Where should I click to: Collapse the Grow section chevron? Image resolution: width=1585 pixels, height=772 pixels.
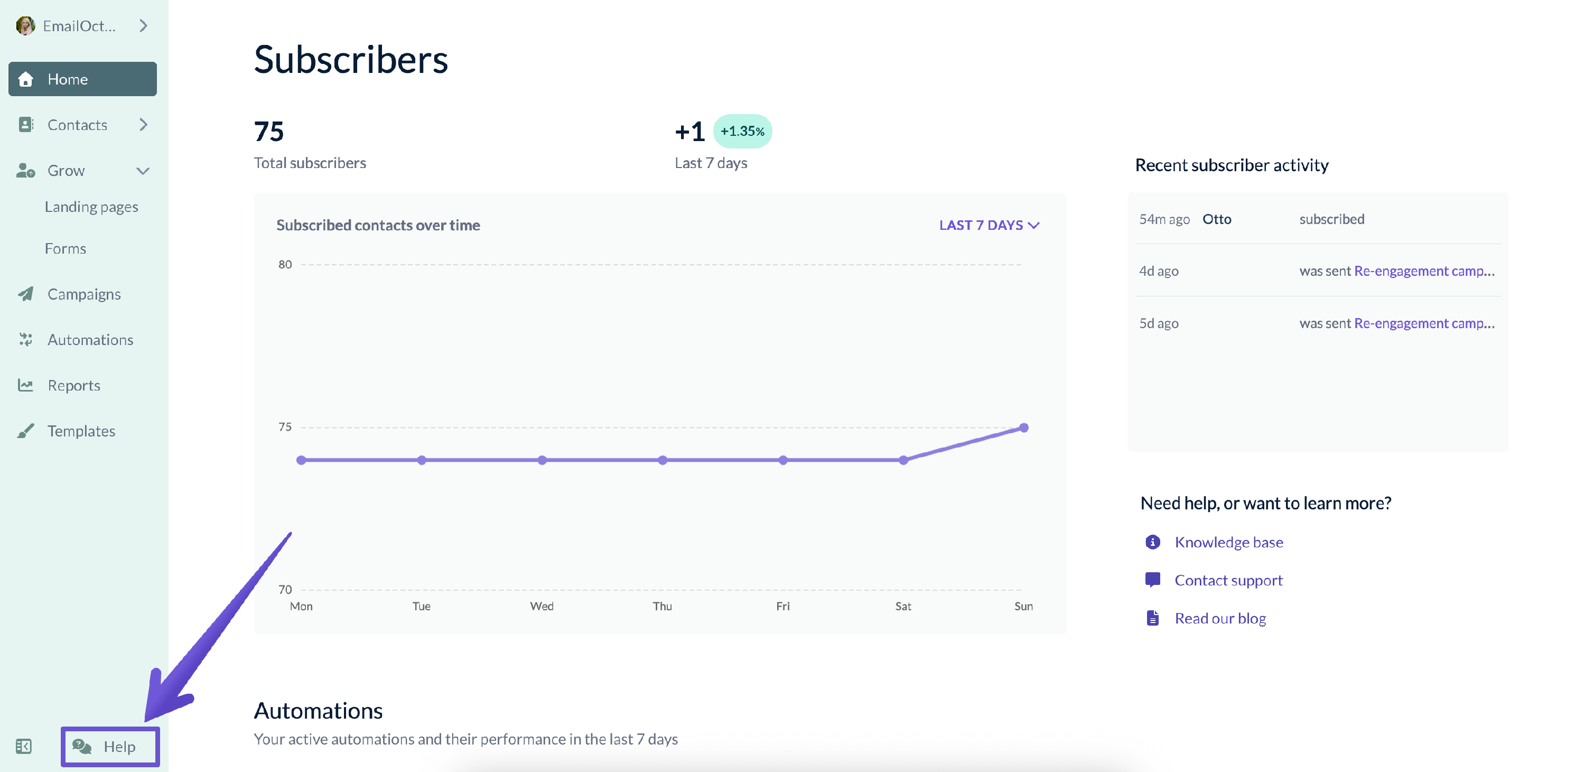(143, 171)
